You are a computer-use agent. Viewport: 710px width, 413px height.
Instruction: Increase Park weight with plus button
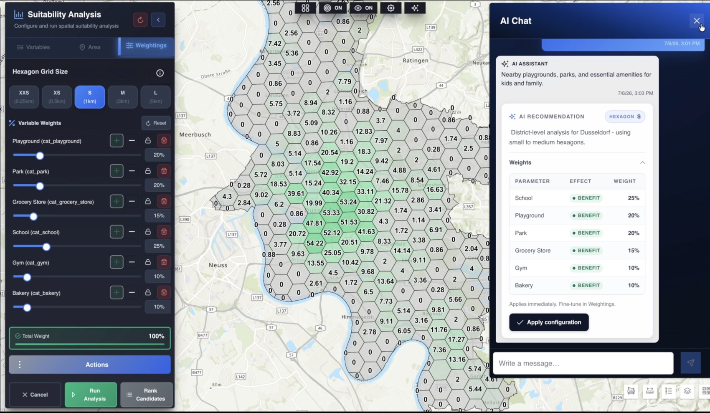117,171
